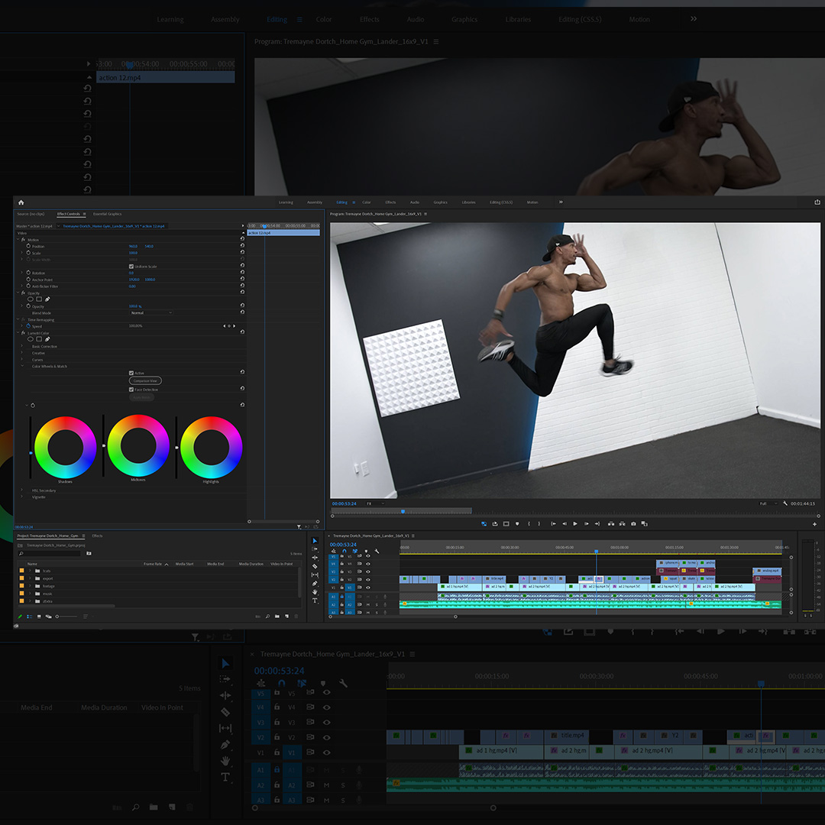The image size is (825, 825).
Task: Select the Type tool in front window
Action: click(x=315, y=600)
